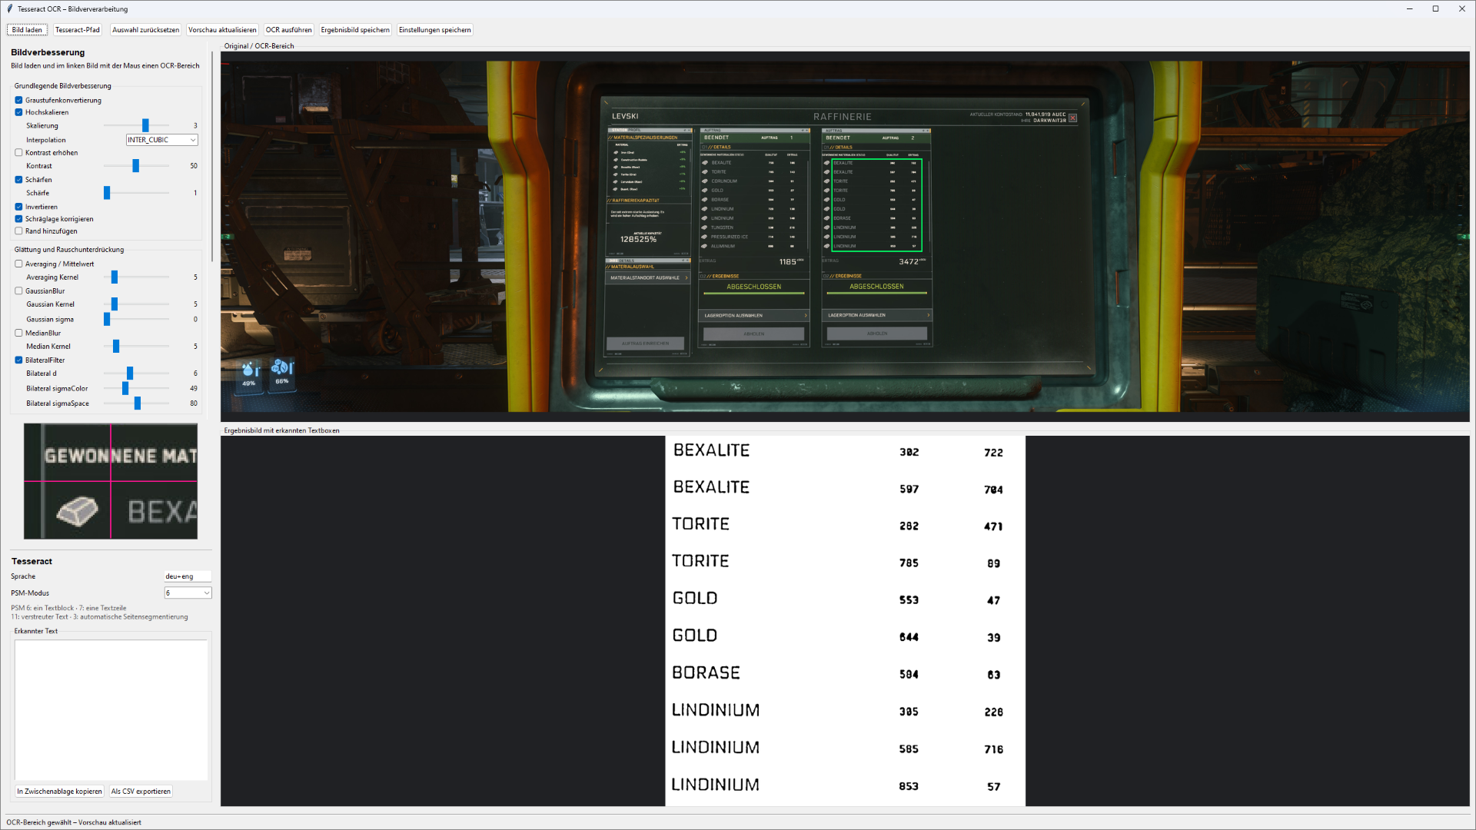1476x830 pixels.
Task: Click the magnifier preview thumbnail
Action: pos(111,481)
